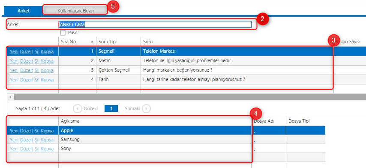Click the Açıklama column header
This screenshot has height=168, width=366.
coord(155,121)
